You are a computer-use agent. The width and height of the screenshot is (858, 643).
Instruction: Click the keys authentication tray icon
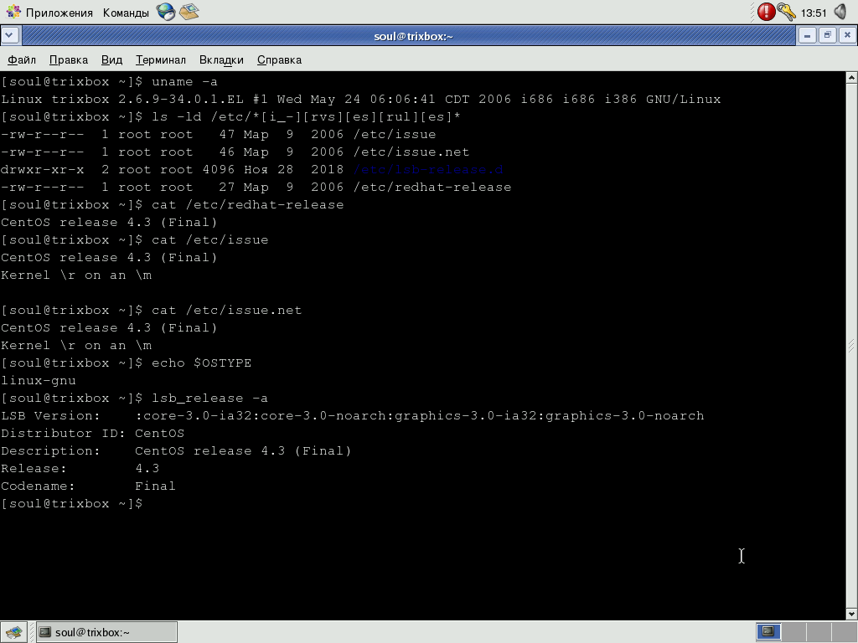pos(786,12)
